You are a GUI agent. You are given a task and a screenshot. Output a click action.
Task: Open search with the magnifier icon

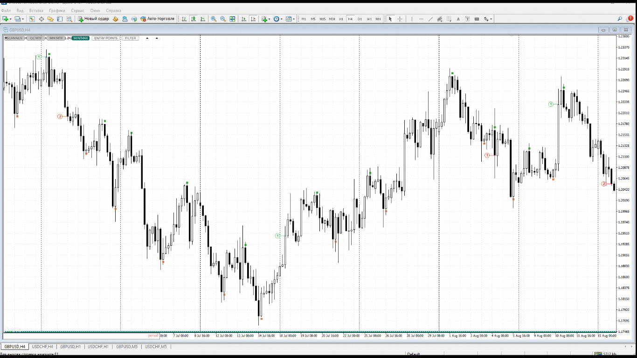pyautogui.click(x=620, y=19)
